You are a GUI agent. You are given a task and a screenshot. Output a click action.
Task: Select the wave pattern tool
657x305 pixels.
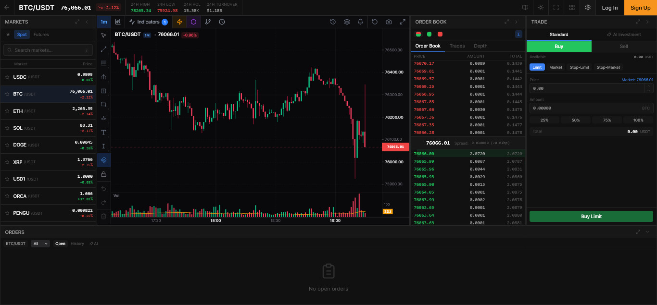(x=103, y=118)
